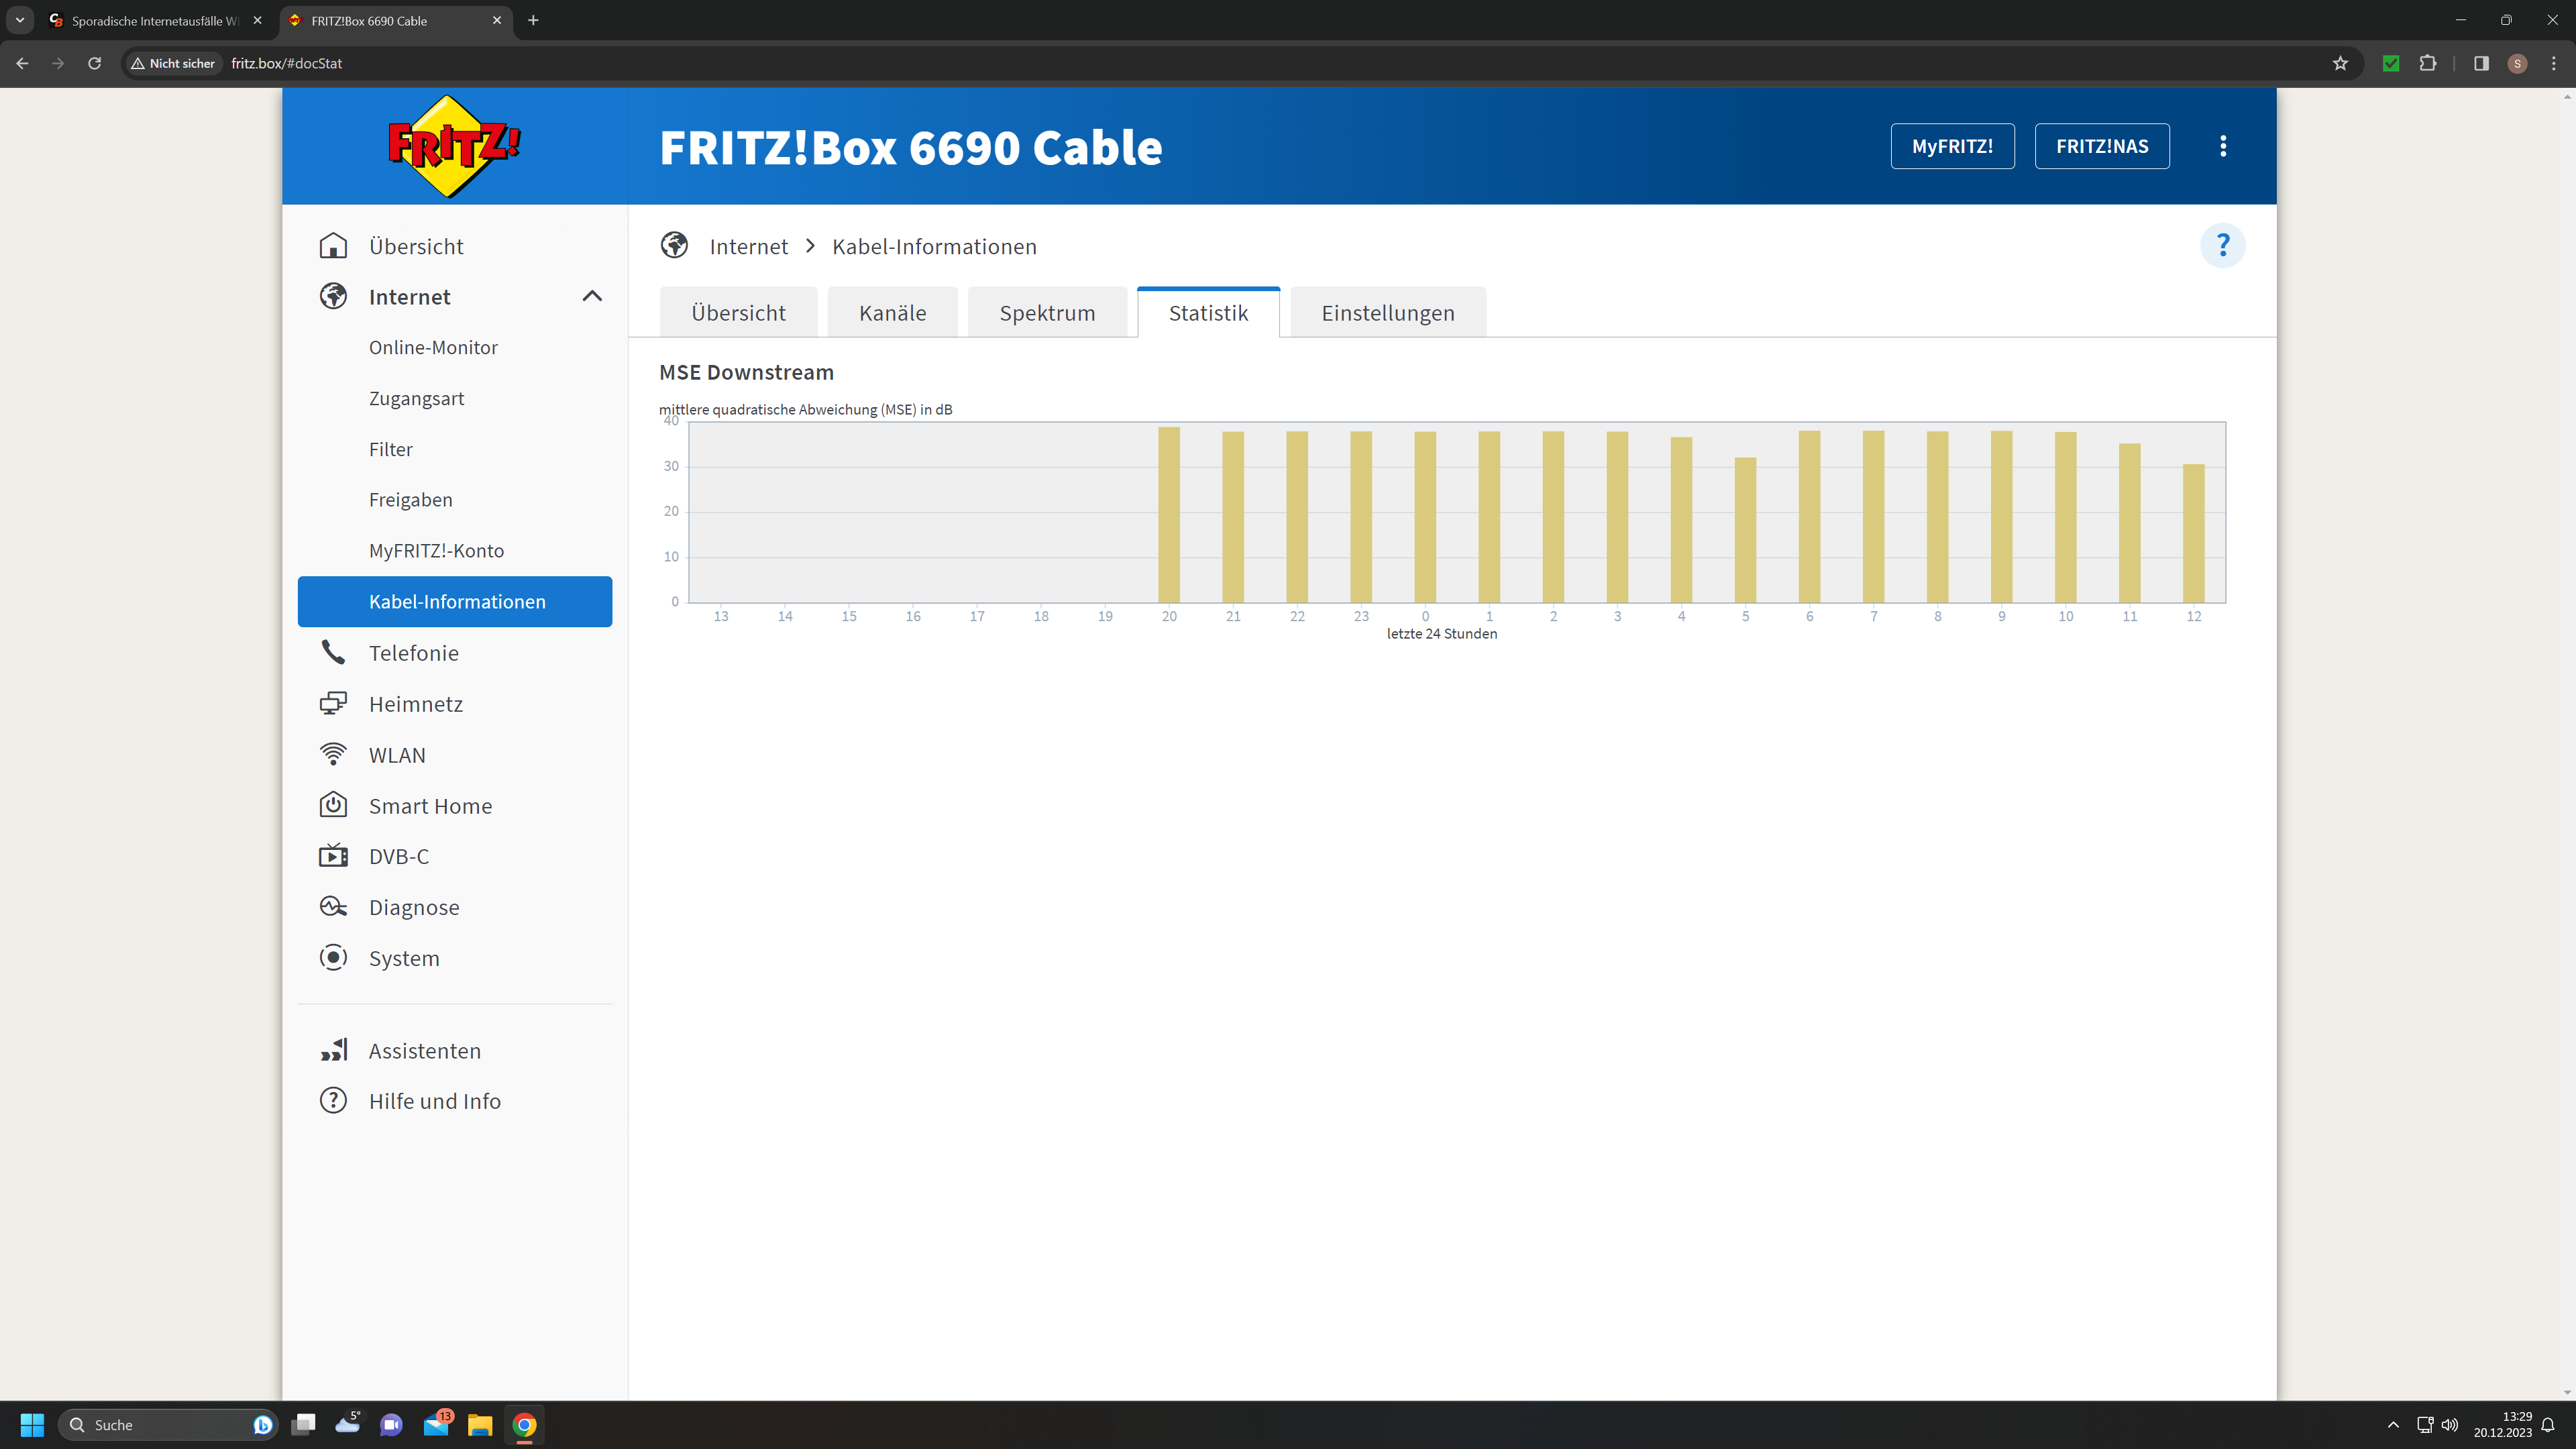This screenshot has width=2576, height=1449.
Task: Click the DVB-C television icon
Action: click(333, 856)
